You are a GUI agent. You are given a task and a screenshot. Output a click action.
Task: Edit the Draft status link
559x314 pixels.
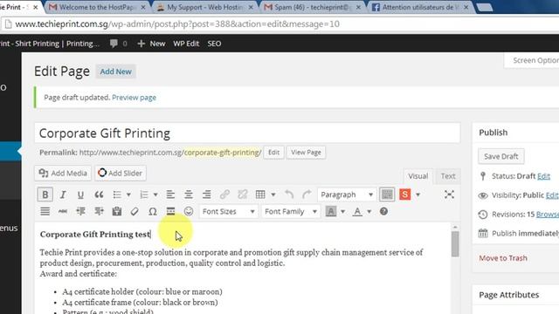543,176
